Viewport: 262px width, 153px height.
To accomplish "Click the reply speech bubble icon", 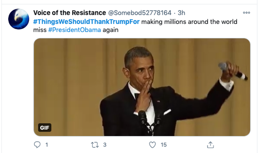I will [x=37, y=144].
